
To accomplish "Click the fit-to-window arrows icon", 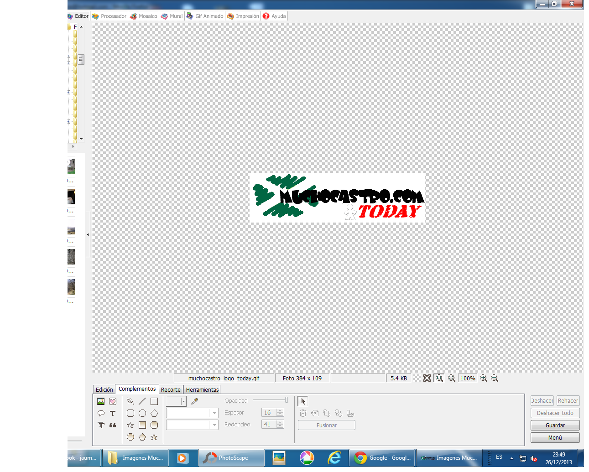I will [x=427, y=378].
